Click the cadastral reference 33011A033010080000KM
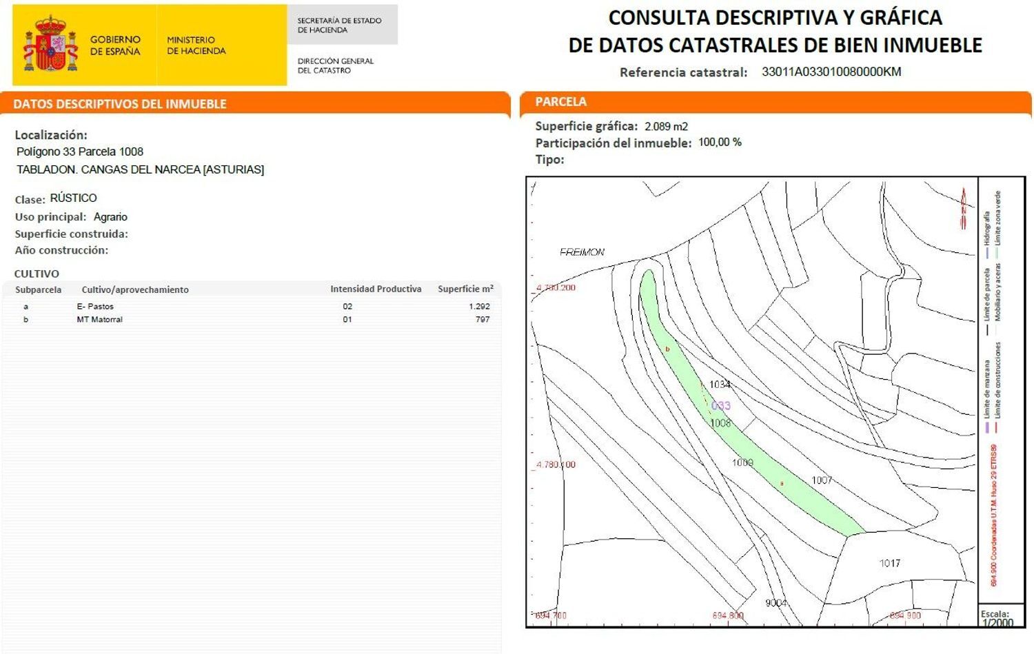 coord(832,72)
